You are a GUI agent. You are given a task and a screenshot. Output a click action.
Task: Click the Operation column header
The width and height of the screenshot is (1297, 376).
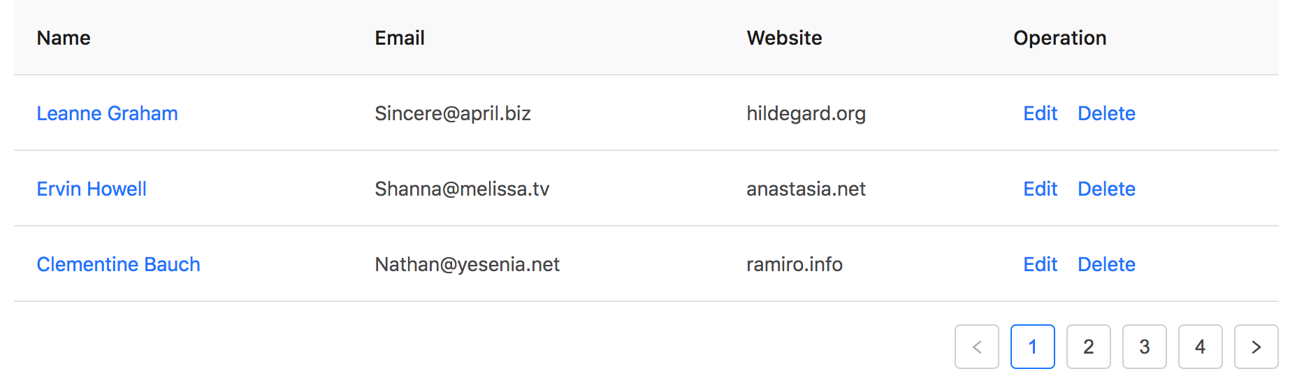click(x=1059, y=38)
